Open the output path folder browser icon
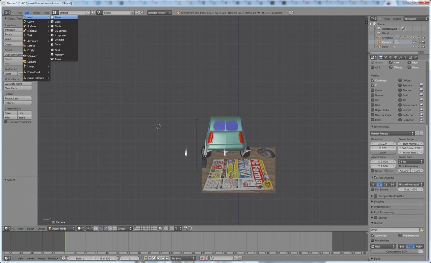Screen dimensions: 431x263 [x=421, y=230]
